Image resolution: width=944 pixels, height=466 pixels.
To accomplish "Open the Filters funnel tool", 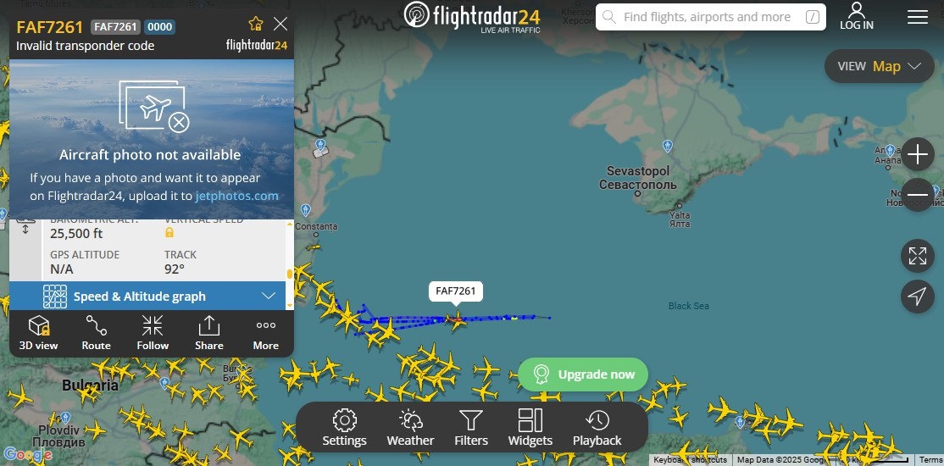I will click(x=471, y=428).
